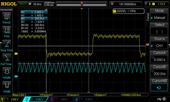Click the delay D 167.000000ns readout

click(126, 4)
